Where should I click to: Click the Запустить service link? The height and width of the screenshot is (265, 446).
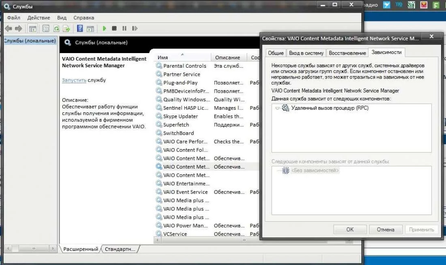(x=74, y=80)
